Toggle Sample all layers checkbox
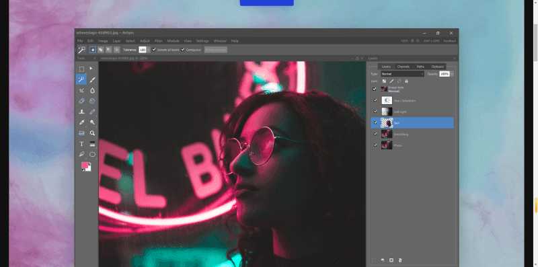 coord(154,50)
